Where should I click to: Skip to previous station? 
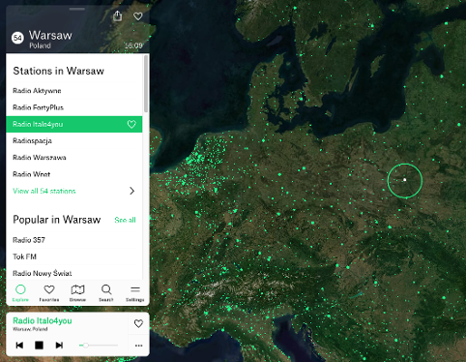(19, 346)
